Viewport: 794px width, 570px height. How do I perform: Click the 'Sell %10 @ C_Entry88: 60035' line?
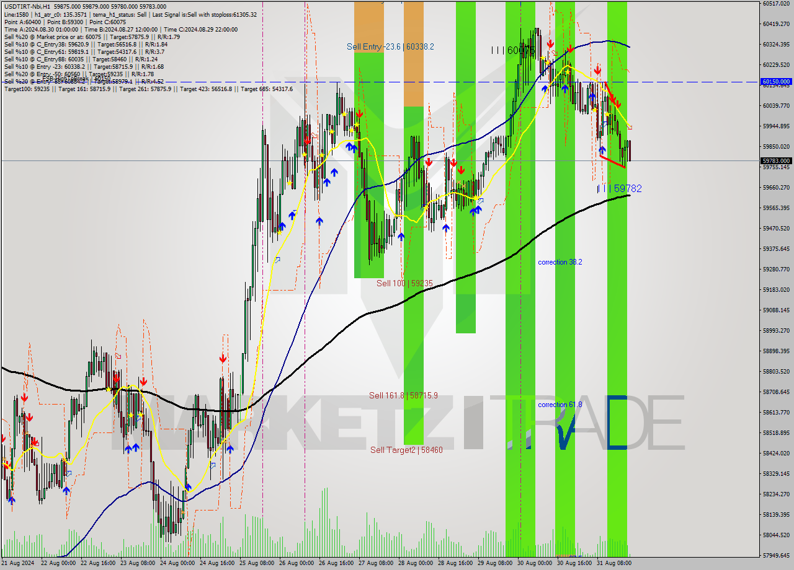pyautogui.click(x=81, y=59)
